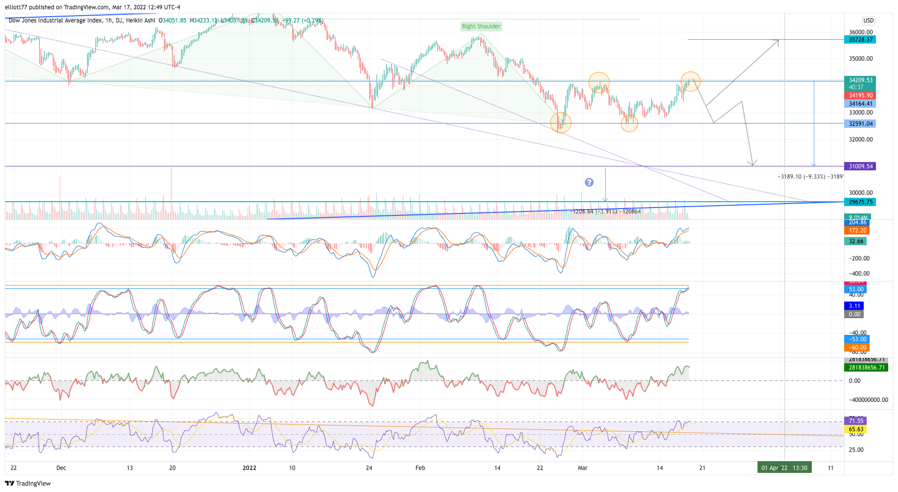The height and width of the screenshot is (492, 898).
Task: Click the '10' date on time axis
Action: pyautogui.click(x=292, y=468)
